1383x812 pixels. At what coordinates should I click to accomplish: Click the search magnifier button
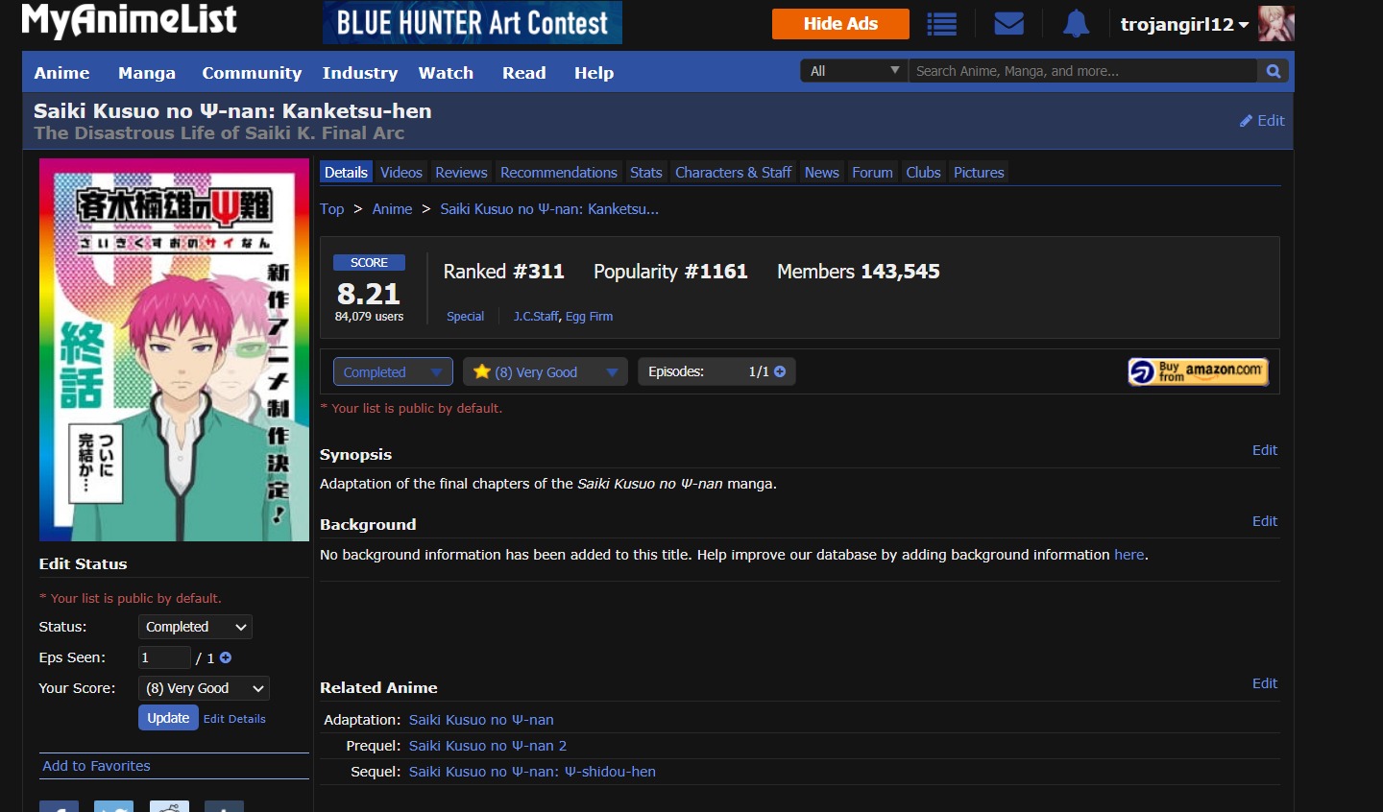[1274, 71]
